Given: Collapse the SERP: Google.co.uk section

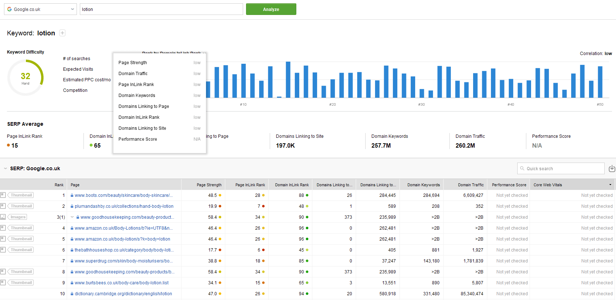Looking at the screenshot, I should [5, 168].
